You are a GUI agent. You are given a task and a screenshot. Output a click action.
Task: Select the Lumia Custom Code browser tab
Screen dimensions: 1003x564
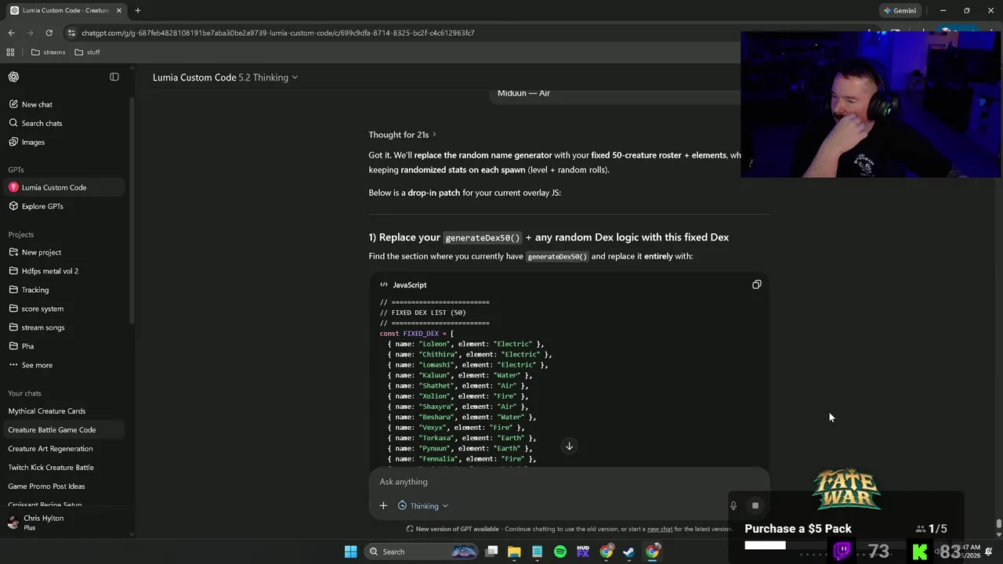tap(66, 10)
